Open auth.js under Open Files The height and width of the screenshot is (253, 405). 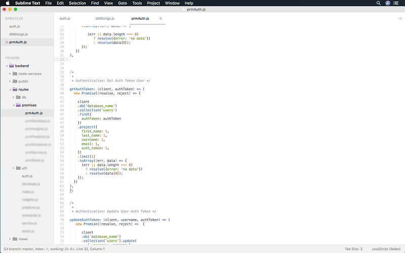tap(15, 26)
